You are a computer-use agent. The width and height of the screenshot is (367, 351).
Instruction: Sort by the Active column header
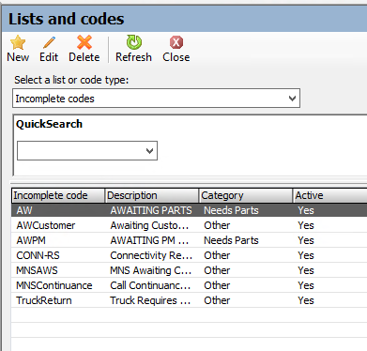[330, 195]
